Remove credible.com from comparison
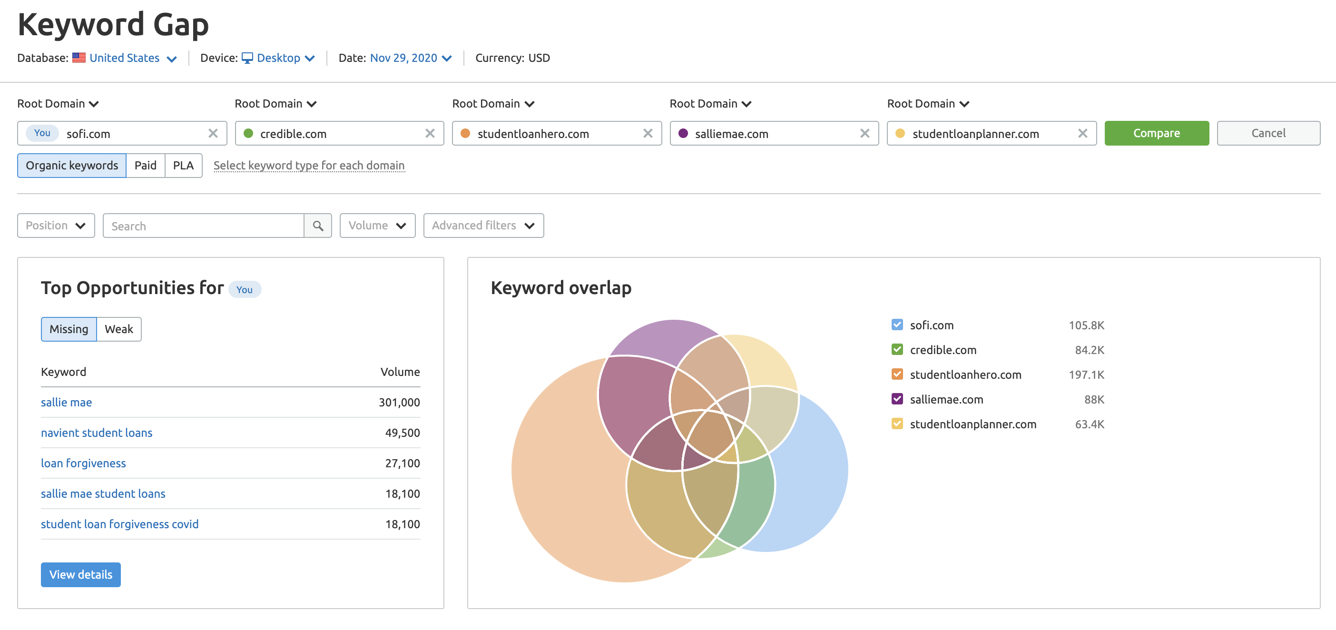1336x630 pixels. (x=430, y=133)
